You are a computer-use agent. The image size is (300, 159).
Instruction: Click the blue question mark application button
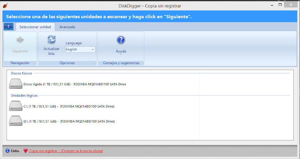tap(8, 27)
